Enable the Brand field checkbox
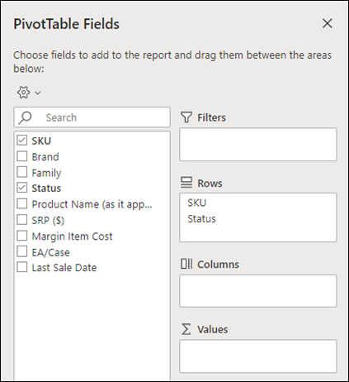 click(x=22, y=156)
